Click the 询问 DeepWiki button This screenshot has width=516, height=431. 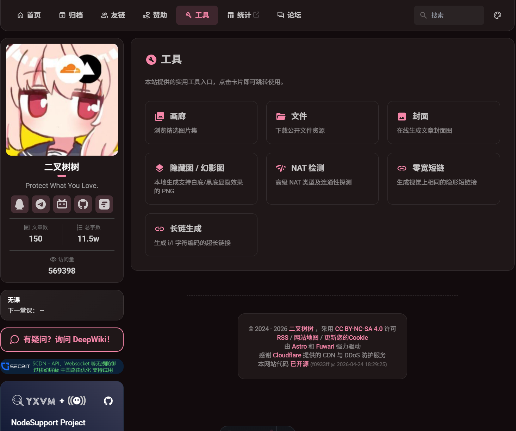(62, 339)
